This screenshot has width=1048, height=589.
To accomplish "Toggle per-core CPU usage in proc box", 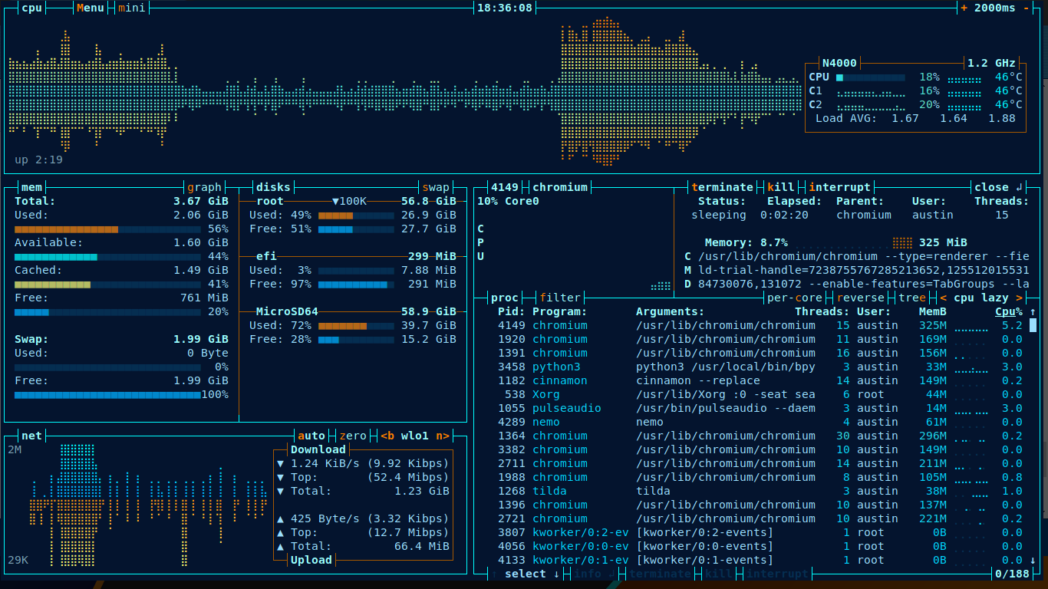I will 795,298.
